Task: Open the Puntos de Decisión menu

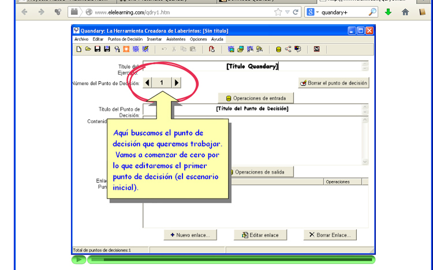Action: pyautogui.click(x=125, y=39)
